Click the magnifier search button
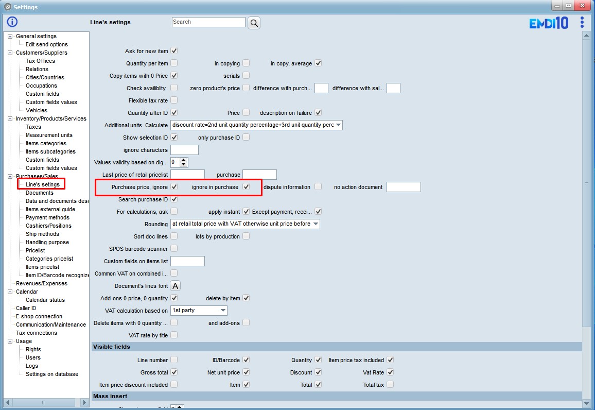Image resolution: width=595 pixels, height=410 pixels. [x=254, y=23]
